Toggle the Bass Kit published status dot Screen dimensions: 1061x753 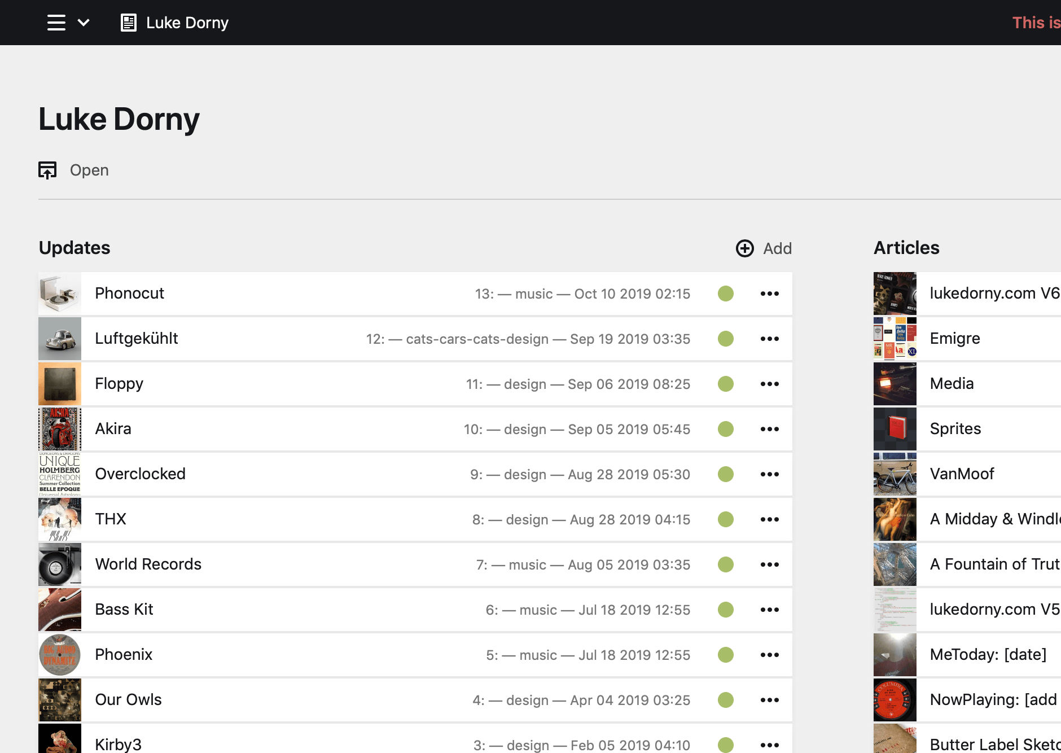[x=726, y=610]
